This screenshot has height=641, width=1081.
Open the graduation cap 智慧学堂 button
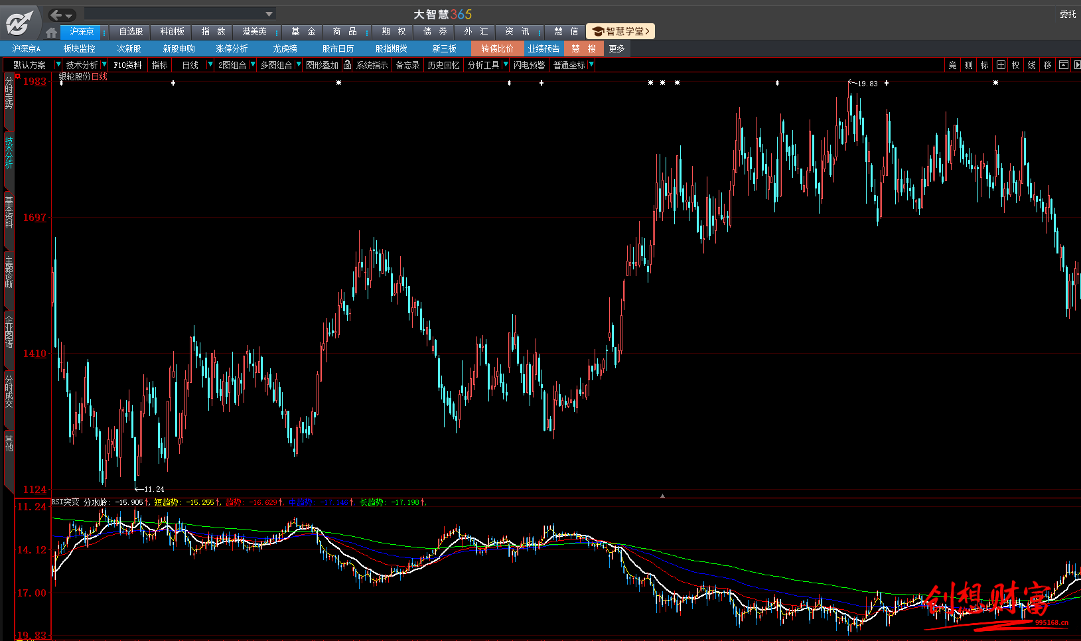[620, 31]
